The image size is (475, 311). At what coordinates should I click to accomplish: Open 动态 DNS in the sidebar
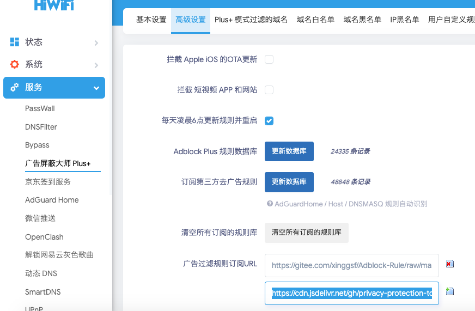coord(41,273)
